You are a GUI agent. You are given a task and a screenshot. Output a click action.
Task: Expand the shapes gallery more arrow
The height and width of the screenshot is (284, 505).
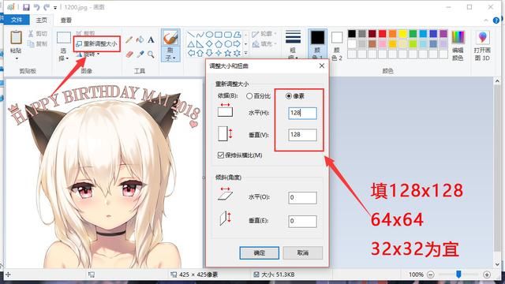point(245,53)
